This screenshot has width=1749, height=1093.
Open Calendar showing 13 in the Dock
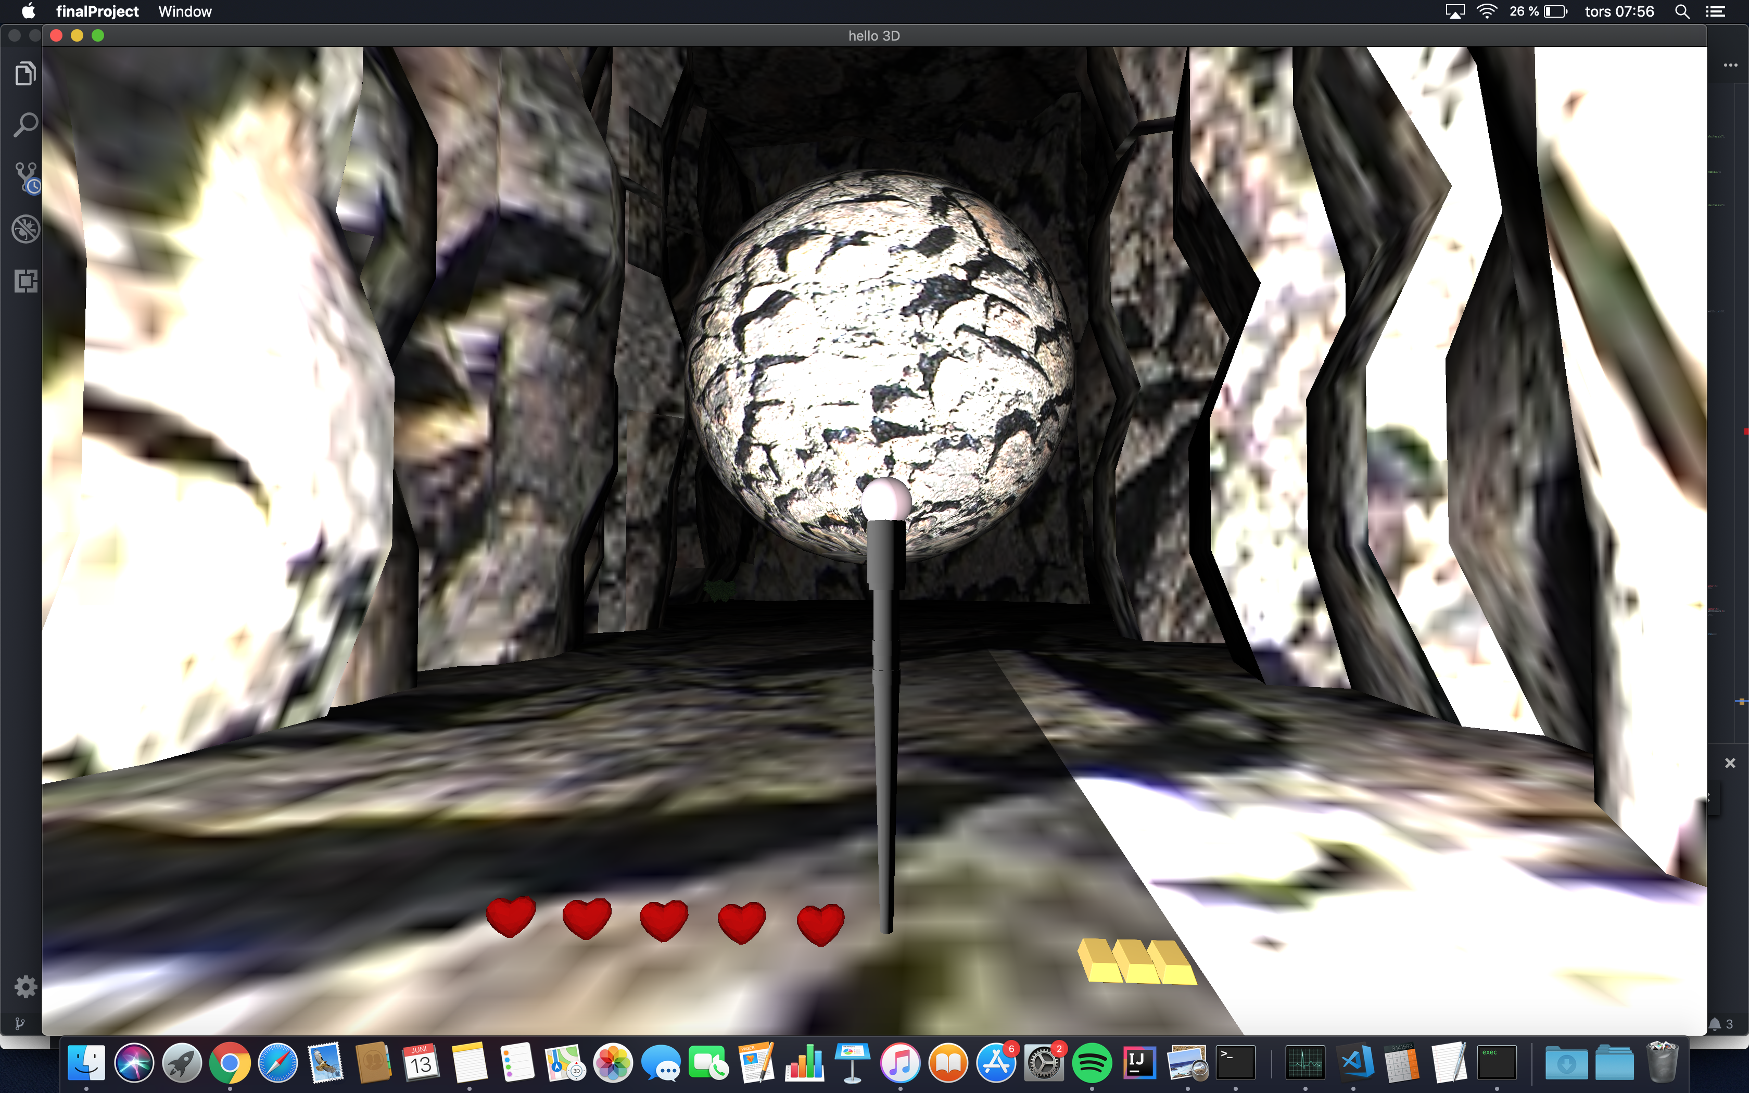(x=421, y=1063)
